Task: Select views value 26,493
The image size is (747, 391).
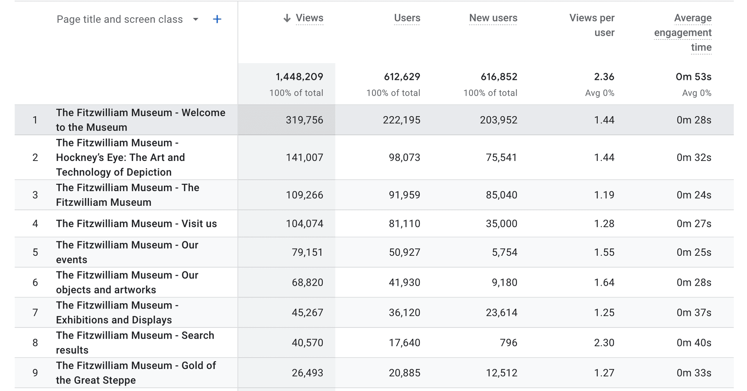Action: pyautogui.click(x=307, y=373)
